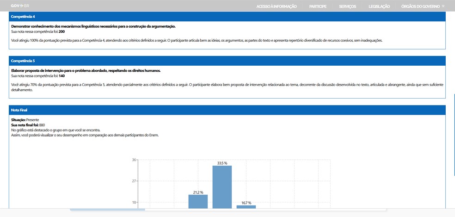Click the 'Você atingiu 100% da pontuação' paragraph

click(197, 40)
